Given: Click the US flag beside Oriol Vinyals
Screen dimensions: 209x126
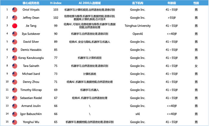Looking at the screenshot, I should pos(15,10).
